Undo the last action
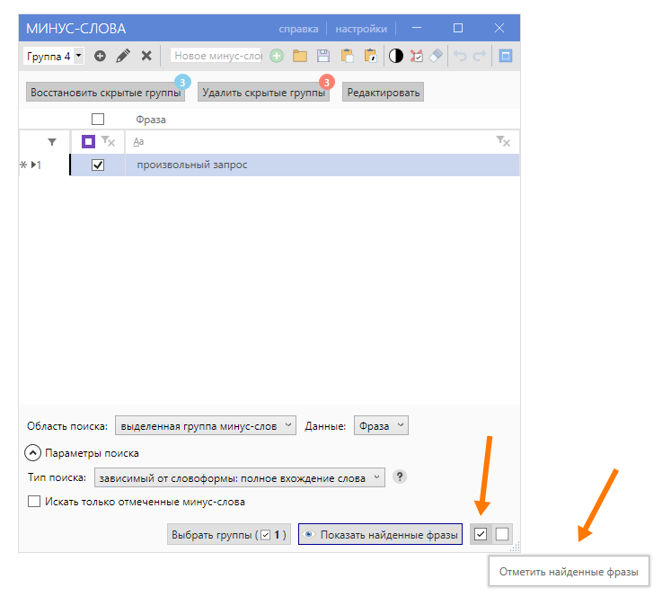 click(460, 56)
